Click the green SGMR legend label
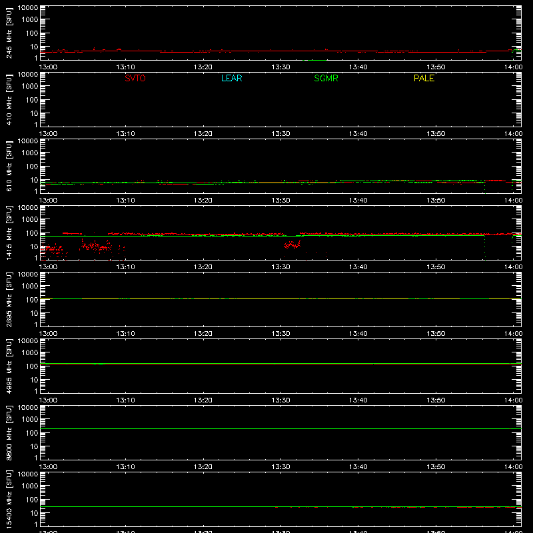 pyautogui.click(x=326, y=78)
